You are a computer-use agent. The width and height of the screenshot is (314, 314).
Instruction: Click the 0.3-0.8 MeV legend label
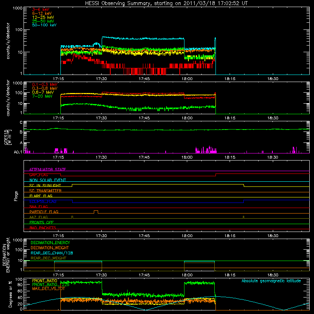45,88
